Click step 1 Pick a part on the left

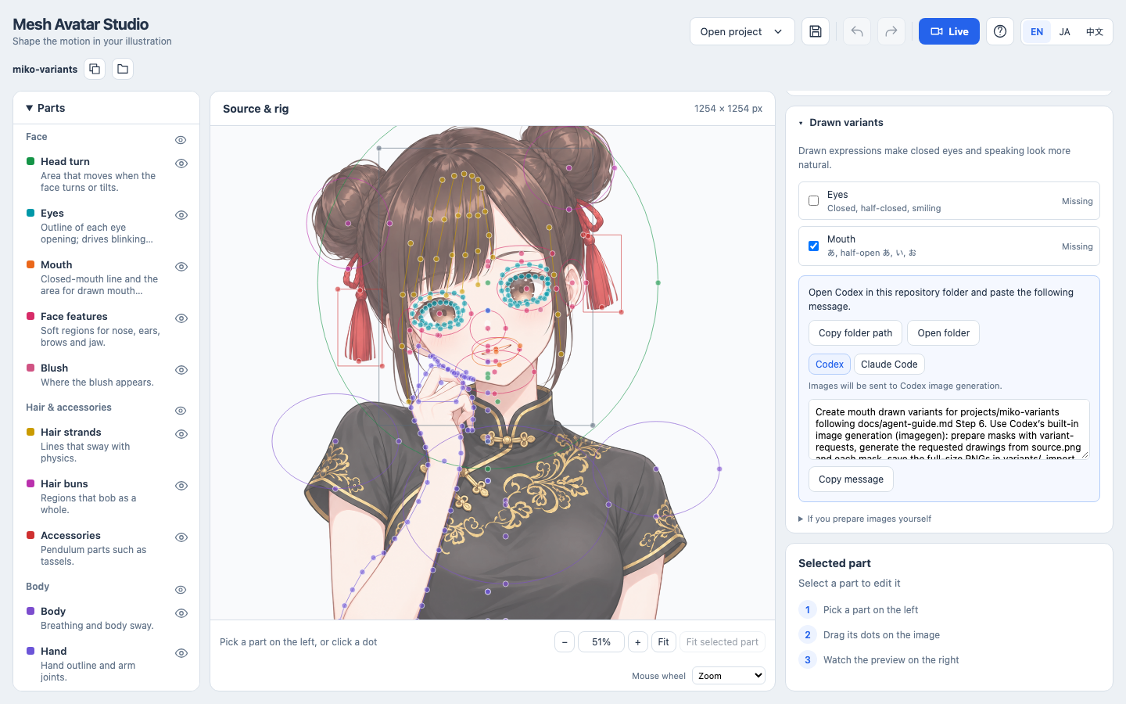[859, 610]
